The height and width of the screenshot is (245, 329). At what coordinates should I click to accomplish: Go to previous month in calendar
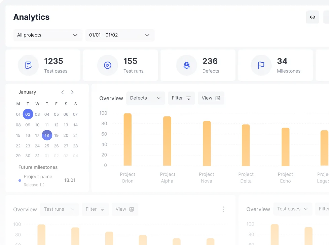pos(63,92)
